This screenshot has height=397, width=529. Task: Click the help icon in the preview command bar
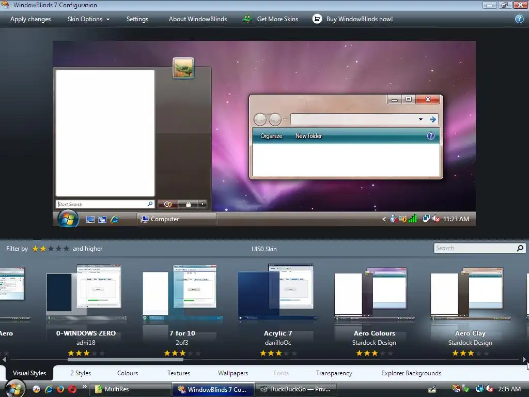431,136
